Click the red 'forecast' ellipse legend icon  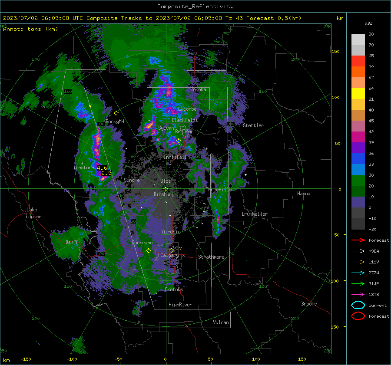coord(358,316)
